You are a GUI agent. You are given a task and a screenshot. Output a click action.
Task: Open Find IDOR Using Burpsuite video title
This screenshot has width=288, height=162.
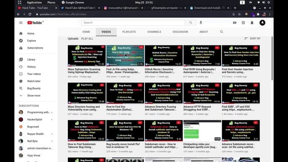pyautogui.click(x=199, y=71)
